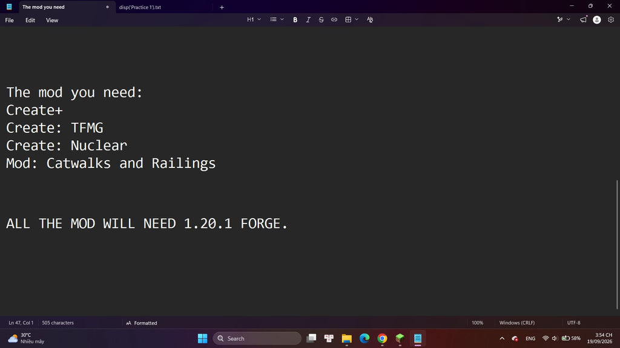Open Notepad settings gear
The image size is (620, 348).
[x=610, y=20]
